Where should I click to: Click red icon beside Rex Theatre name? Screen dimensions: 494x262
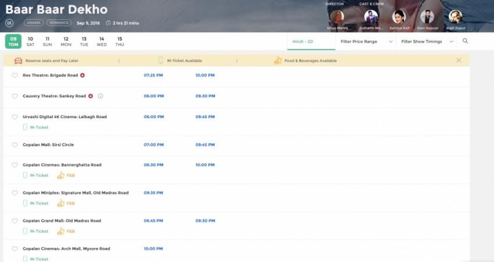click(83, 75)
